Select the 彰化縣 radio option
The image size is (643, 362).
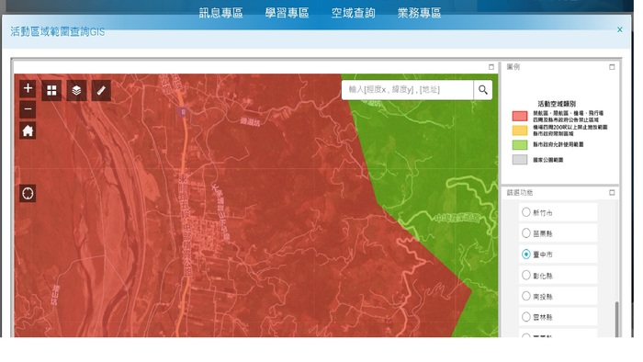[x=526, y=275]
